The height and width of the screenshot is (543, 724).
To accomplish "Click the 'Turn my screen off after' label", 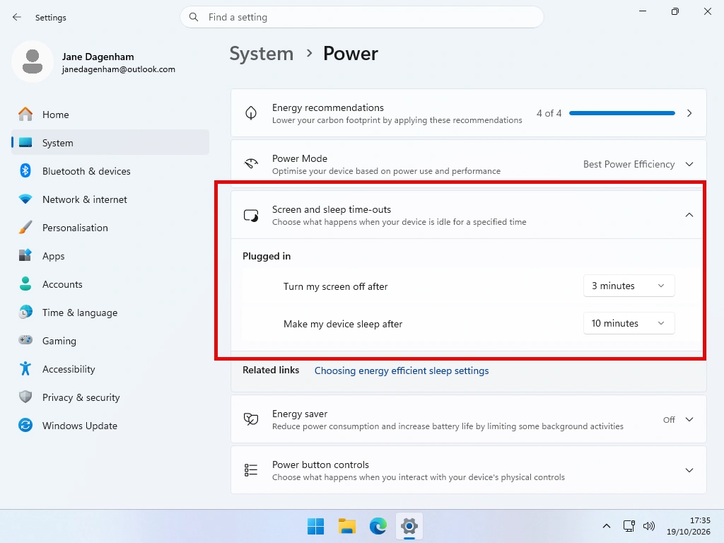I will (336, 286).
